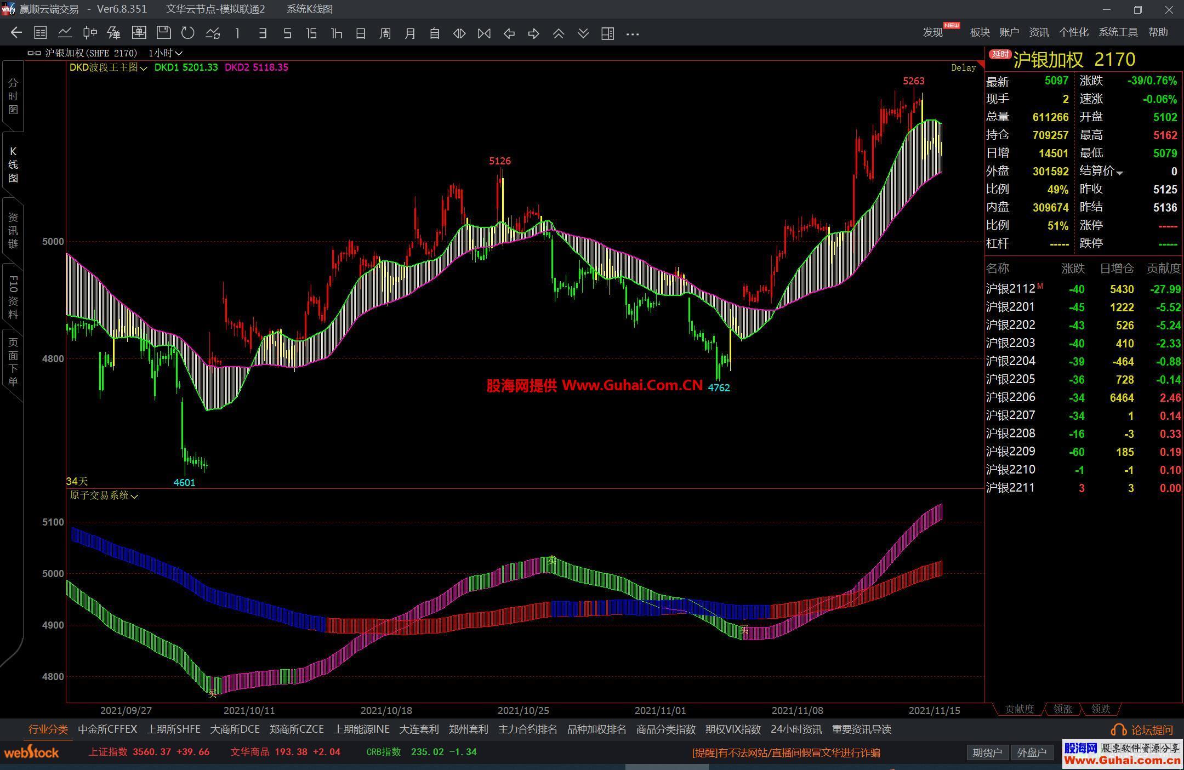Open the split panel layout icon

[x=607, y=33]
